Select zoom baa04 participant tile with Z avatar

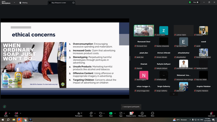164,30
